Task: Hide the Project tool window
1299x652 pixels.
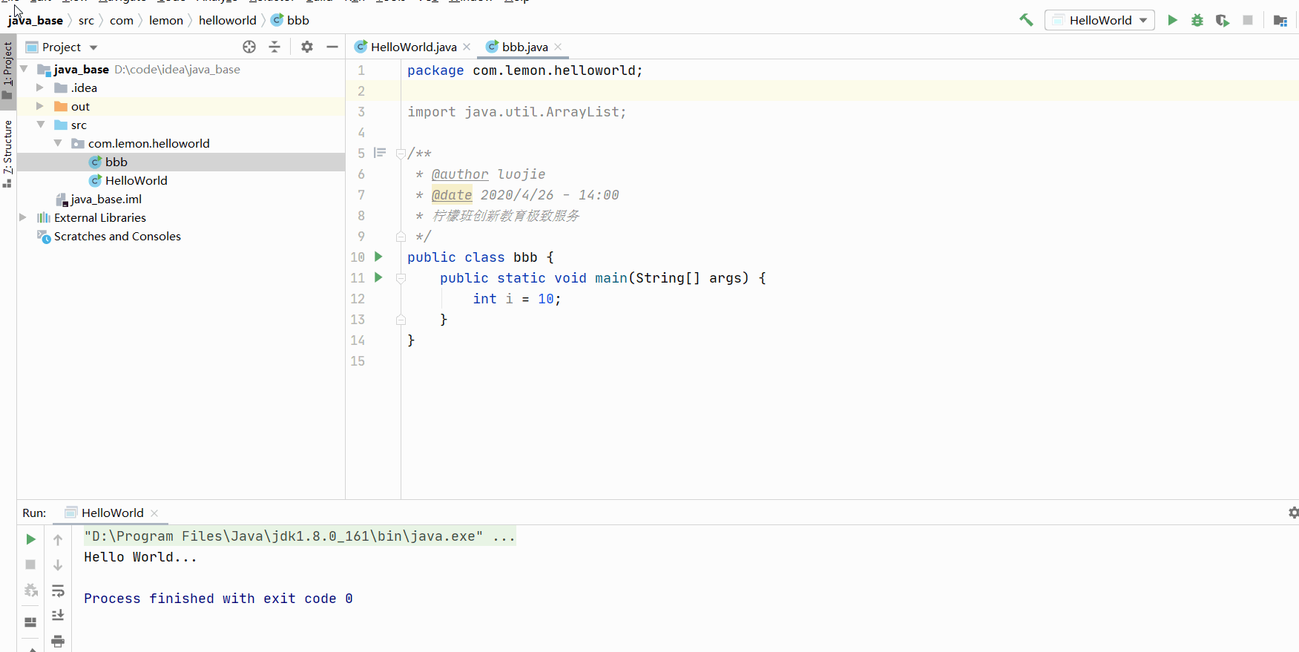Action: pyautogui.click(x=332, y=47)
